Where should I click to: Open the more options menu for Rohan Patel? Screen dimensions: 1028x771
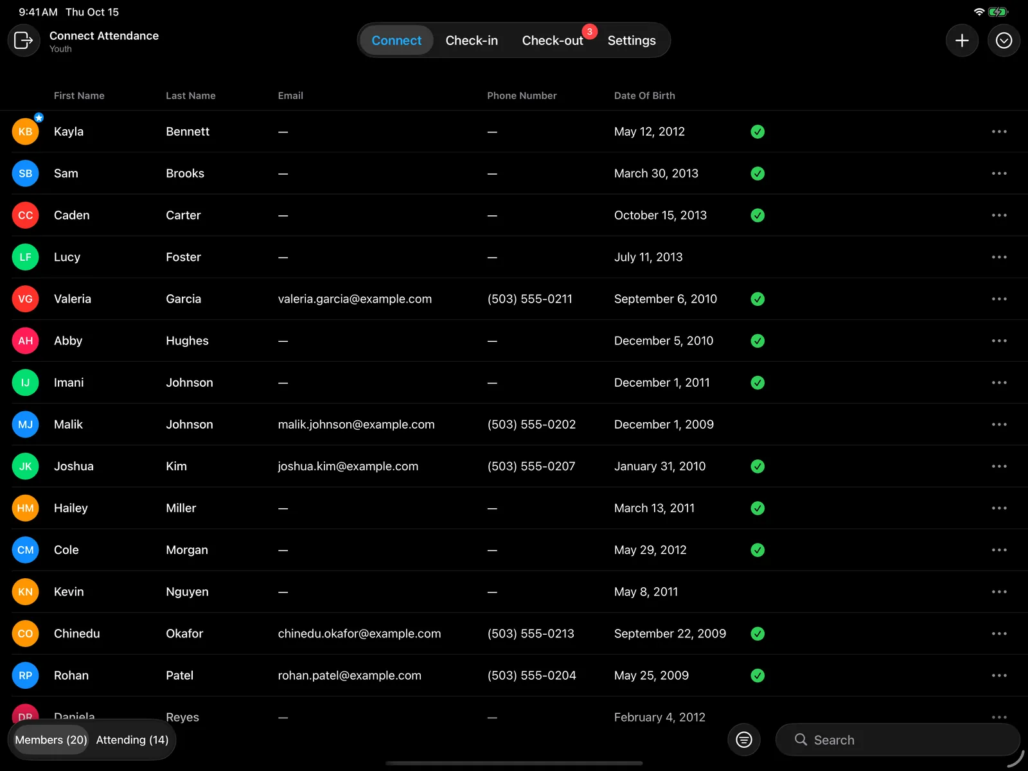tap(999, 675)
